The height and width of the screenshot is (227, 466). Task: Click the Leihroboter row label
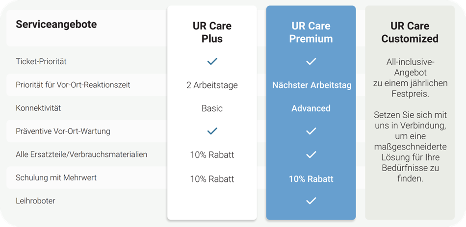click(35, 201)
